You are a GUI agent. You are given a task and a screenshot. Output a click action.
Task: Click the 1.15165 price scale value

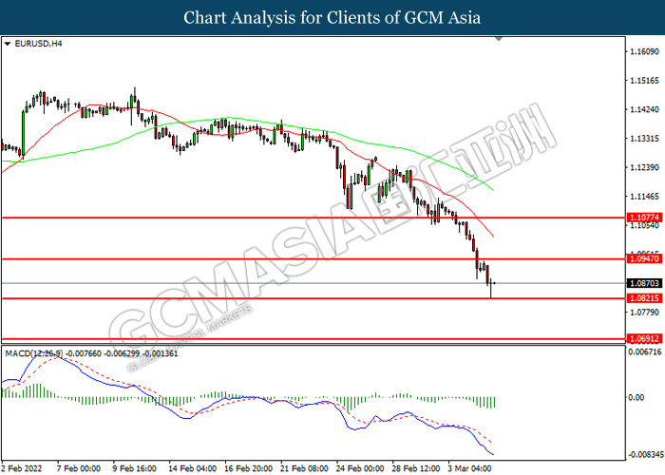click(x=645, y=81)
